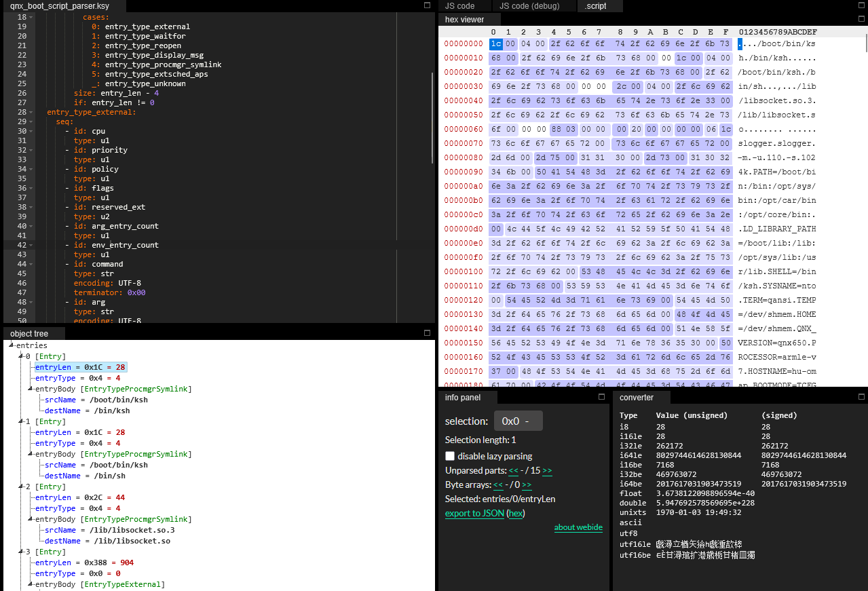
Task: Collapse entryBody of entry 2
Action: 31,519
